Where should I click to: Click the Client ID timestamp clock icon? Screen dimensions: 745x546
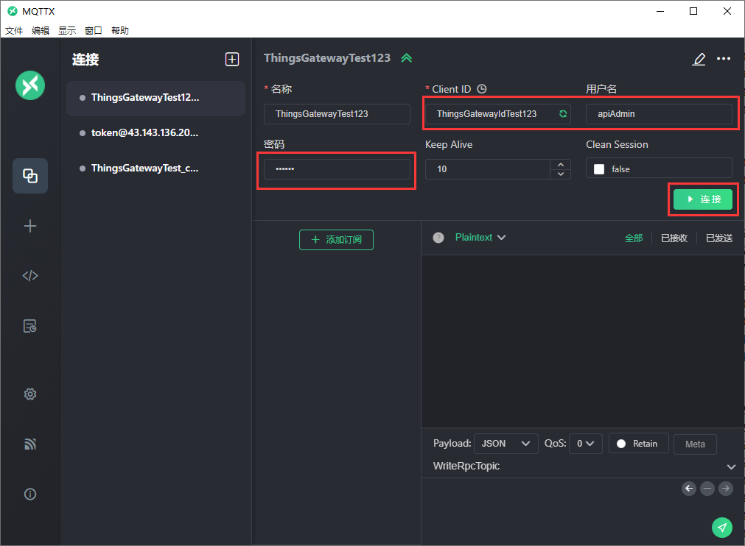tap(482, 89)
